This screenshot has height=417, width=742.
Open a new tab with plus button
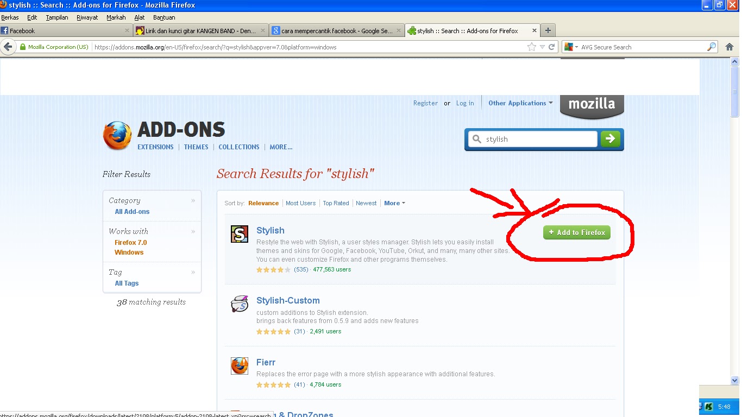548,31
